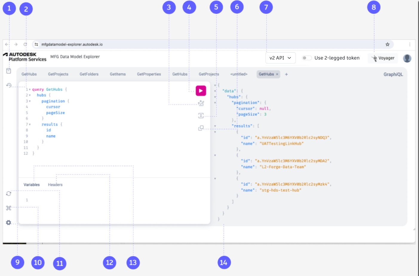Open the keyboard shortcuts dialog icon
This screenshot has height=276, width=419.
(x=9, y=208)
